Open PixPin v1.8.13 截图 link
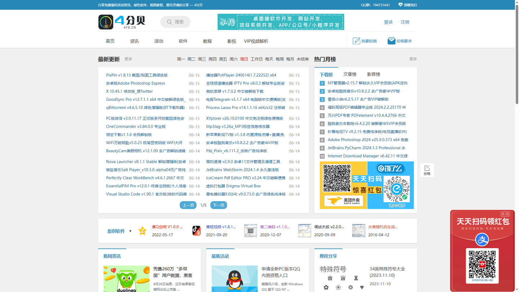 [x=137, y=75]
